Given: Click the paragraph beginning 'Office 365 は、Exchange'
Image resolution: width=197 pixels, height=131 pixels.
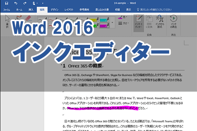Looking at the screenshot, I should (x=123, y=75).
